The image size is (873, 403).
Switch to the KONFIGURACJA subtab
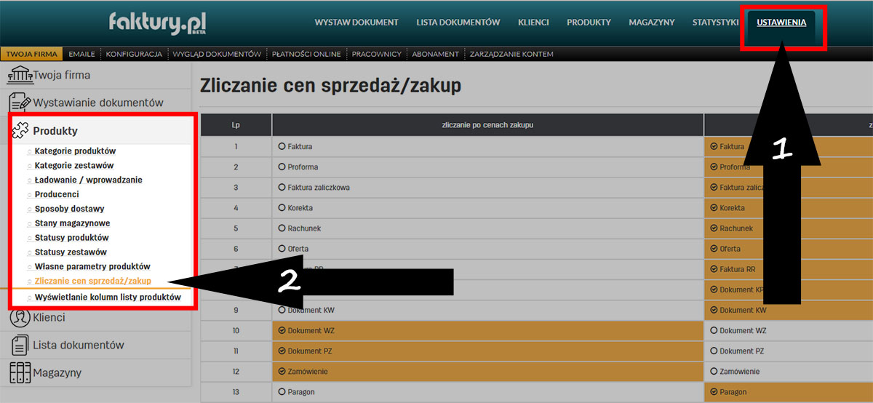[x=134, y=54]
